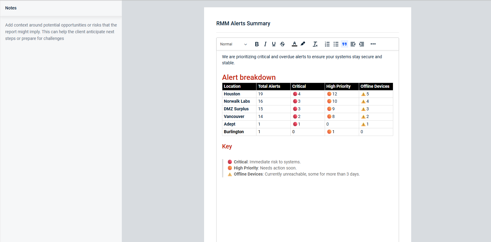Toggle underline formatting

[274, 44]
